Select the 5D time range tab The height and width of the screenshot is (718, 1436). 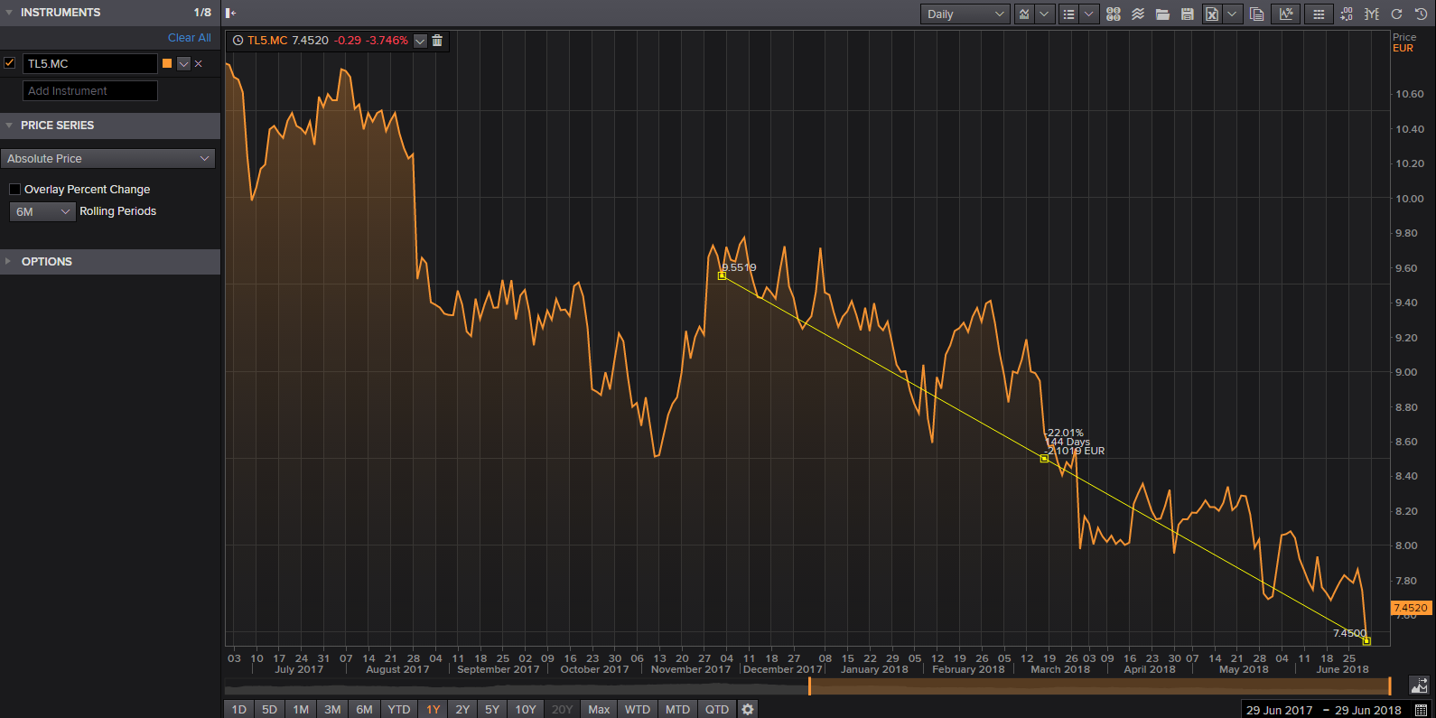269,709
